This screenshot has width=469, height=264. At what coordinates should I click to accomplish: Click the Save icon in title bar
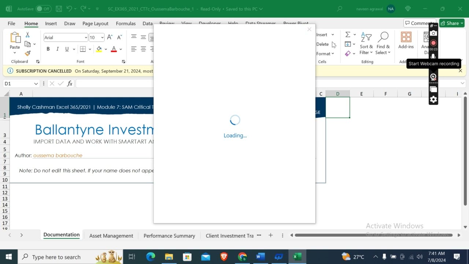(x=59, y=9)
